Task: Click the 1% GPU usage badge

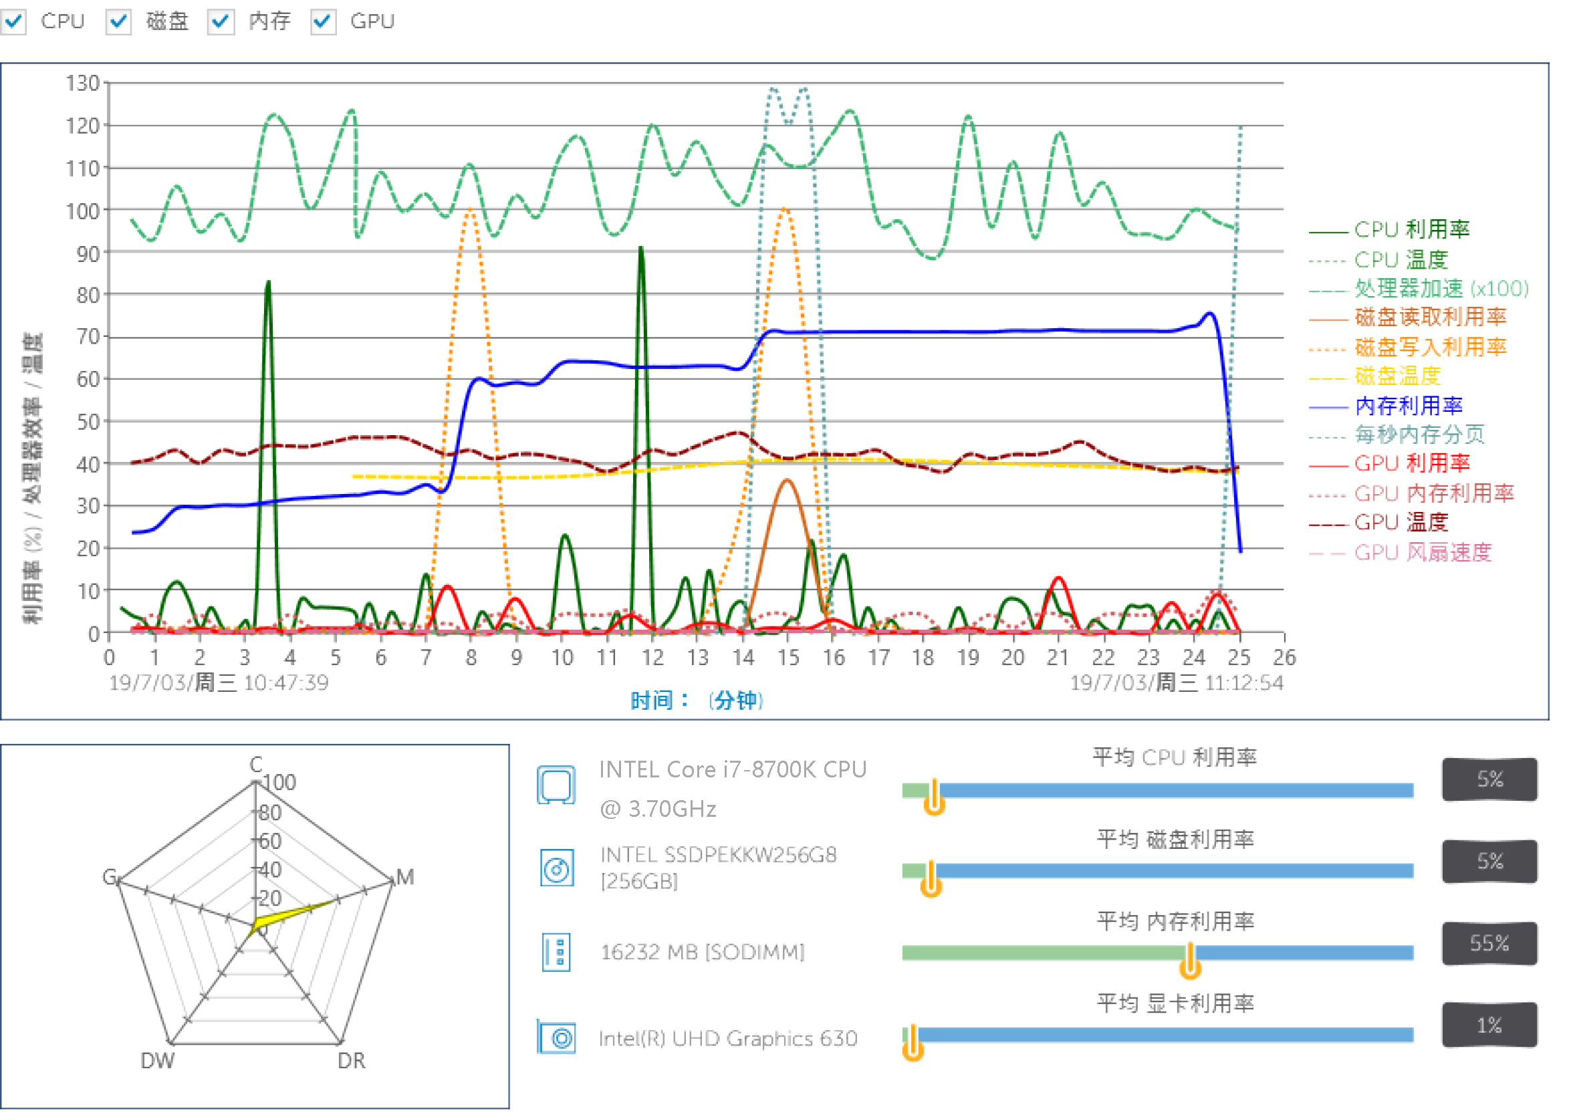Action: click(x=1489, y=1026)
